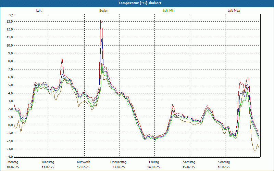
Task: Click the y-axis value '12,0'
Action: click(x=10, y=29)
